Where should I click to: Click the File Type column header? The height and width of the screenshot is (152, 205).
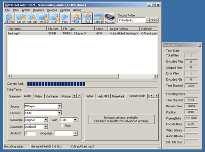[x=78, y=29]
